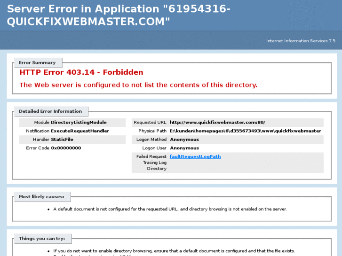Click the Most likely causes: header

41,196
